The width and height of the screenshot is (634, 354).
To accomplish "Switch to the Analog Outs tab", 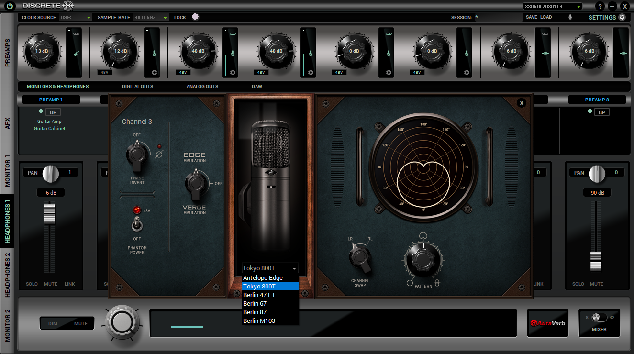I will (x=202, y=87).
